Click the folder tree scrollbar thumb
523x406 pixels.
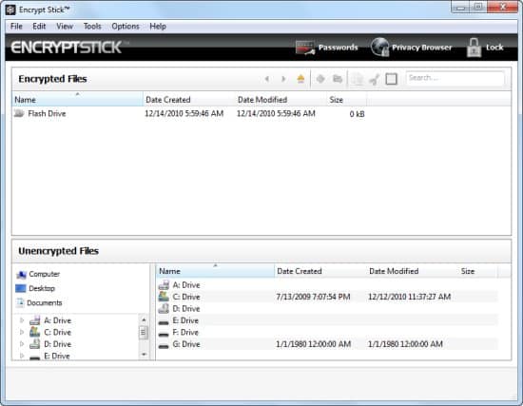144,332
